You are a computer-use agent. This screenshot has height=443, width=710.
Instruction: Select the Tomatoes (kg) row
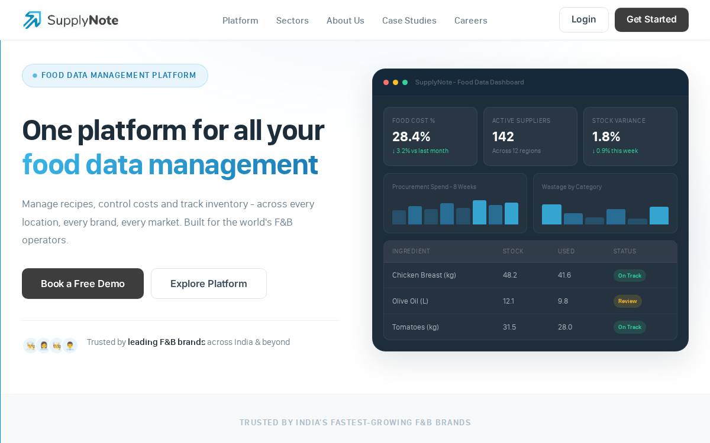pyautogui.click(x=530, y=327)
